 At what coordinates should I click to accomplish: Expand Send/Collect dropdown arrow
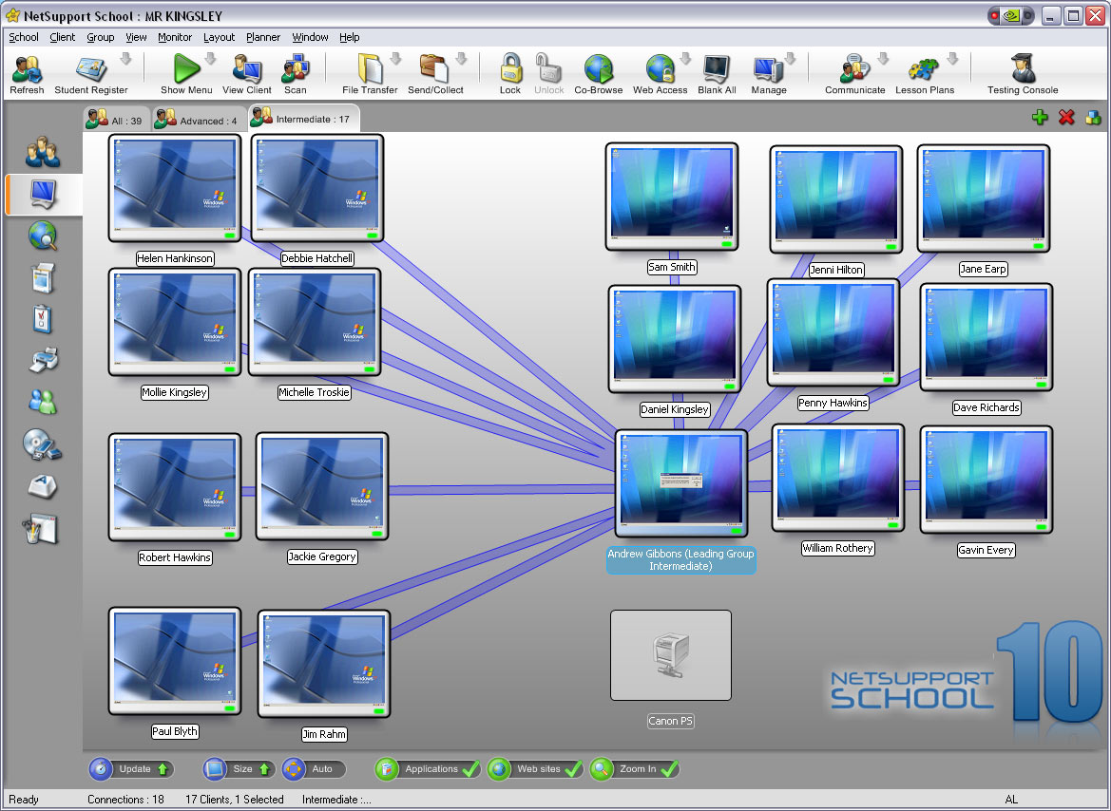point(461,59)
